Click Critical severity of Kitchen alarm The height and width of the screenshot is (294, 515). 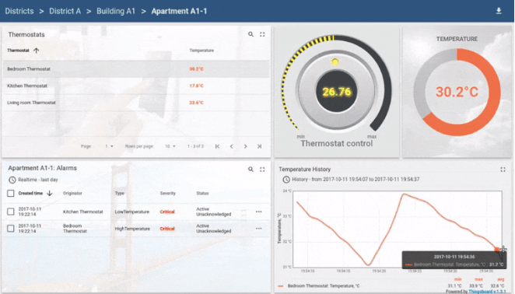coord(167,212)
